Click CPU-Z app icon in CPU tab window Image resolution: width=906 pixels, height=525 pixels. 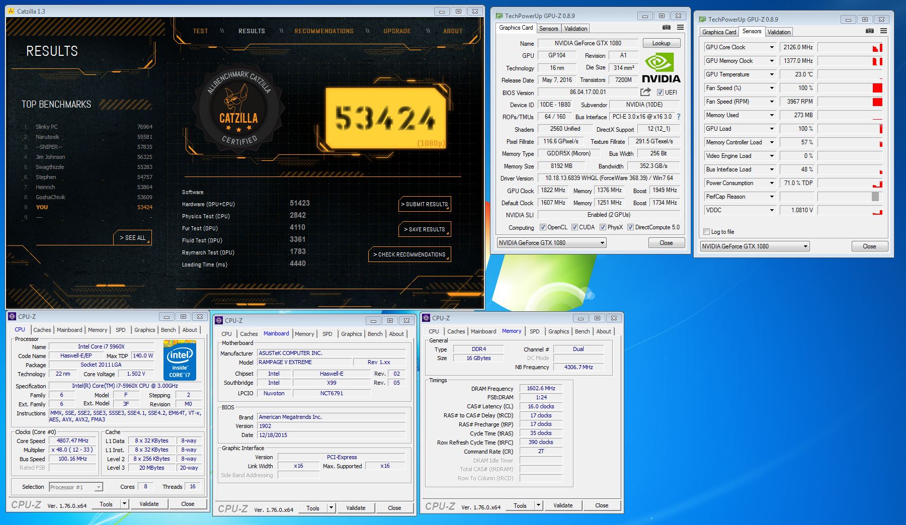pos(13,316)
